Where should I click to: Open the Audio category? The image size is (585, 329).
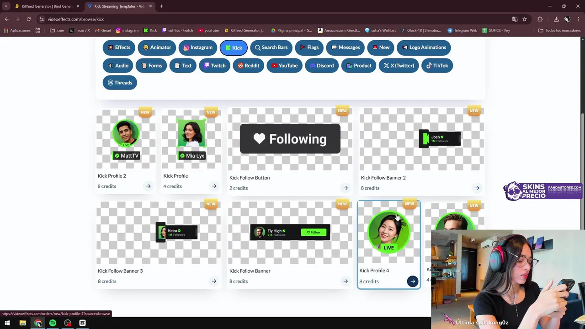pyautogui.click(x=118, y=66)
